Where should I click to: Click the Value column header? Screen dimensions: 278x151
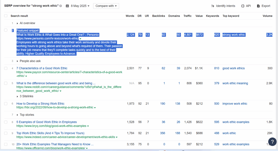pos(199,16)
